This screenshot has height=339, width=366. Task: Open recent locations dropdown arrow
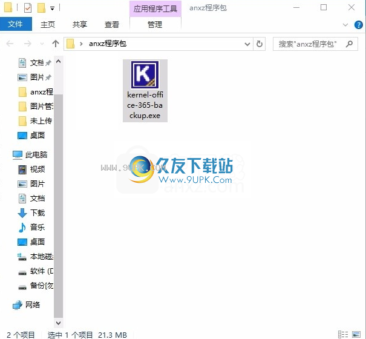point(42,44)
